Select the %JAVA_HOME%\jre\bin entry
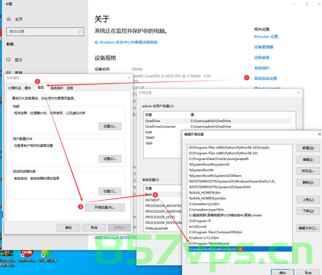The width and height of the screenshot is (322, 275). point(240,199)
